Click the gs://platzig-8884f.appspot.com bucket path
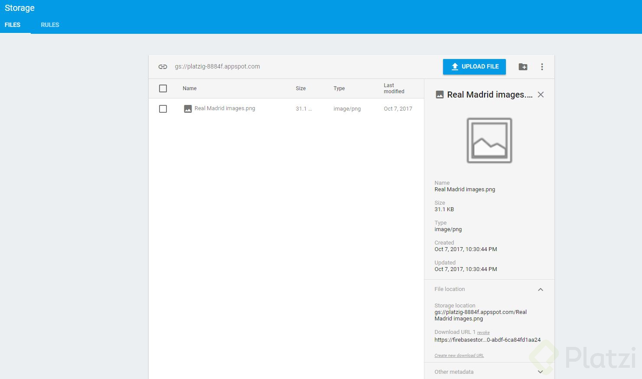The height and width of the screenshot is (379, 642). 217,66
